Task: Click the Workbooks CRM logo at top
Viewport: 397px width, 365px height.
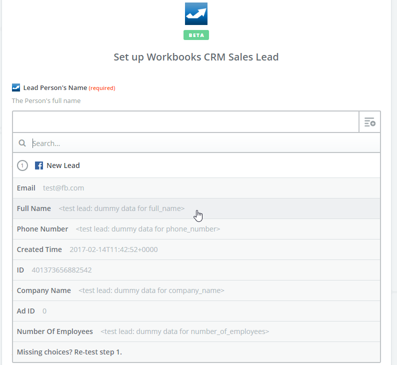Action: [x=196, y=13]
